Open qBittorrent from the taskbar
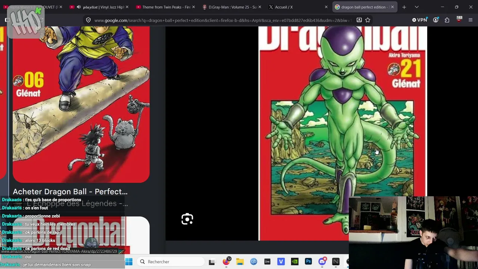Viewport: 478px width, 269px height. tap(254, 262)
